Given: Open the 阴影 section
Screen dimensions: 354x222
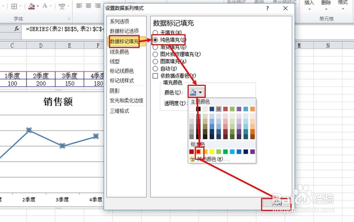Looking at the screenshot, I should (114, 91).
